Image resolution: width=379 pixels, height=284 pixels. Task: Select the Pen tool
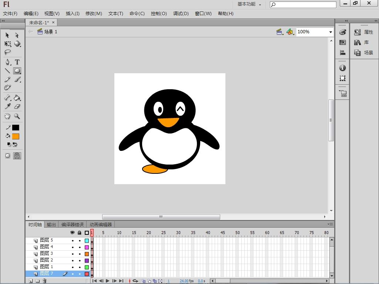click(x=8, y=62)
